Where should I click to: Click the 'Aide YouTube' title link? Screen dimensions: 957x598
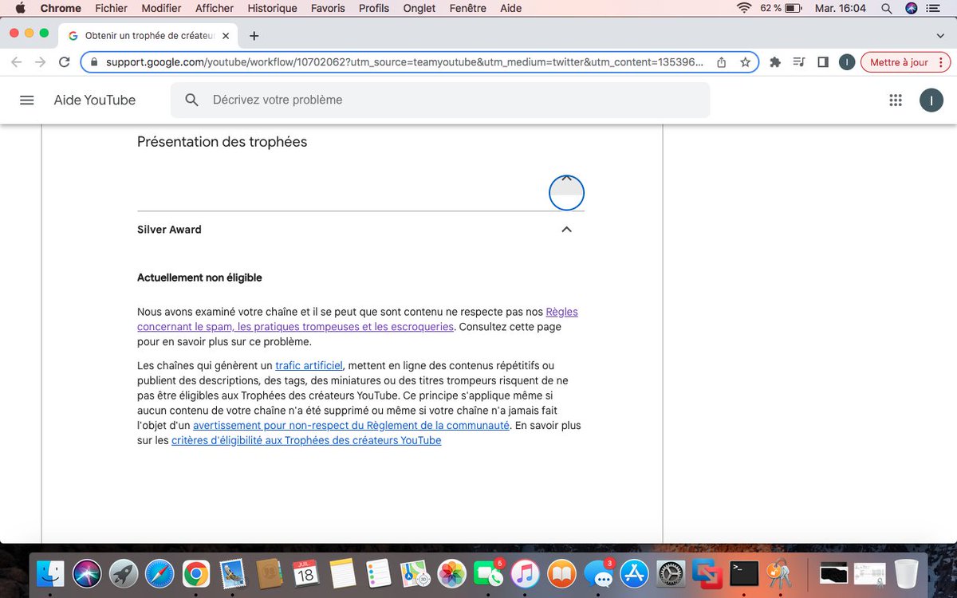click(95, 100)
